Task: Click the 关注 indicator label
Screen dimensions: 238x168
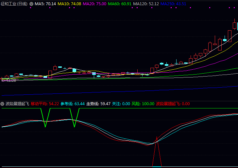Action: 121,104
